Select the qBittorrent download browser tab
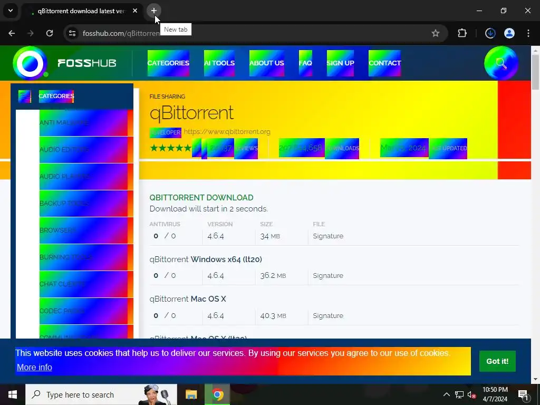 82,11
